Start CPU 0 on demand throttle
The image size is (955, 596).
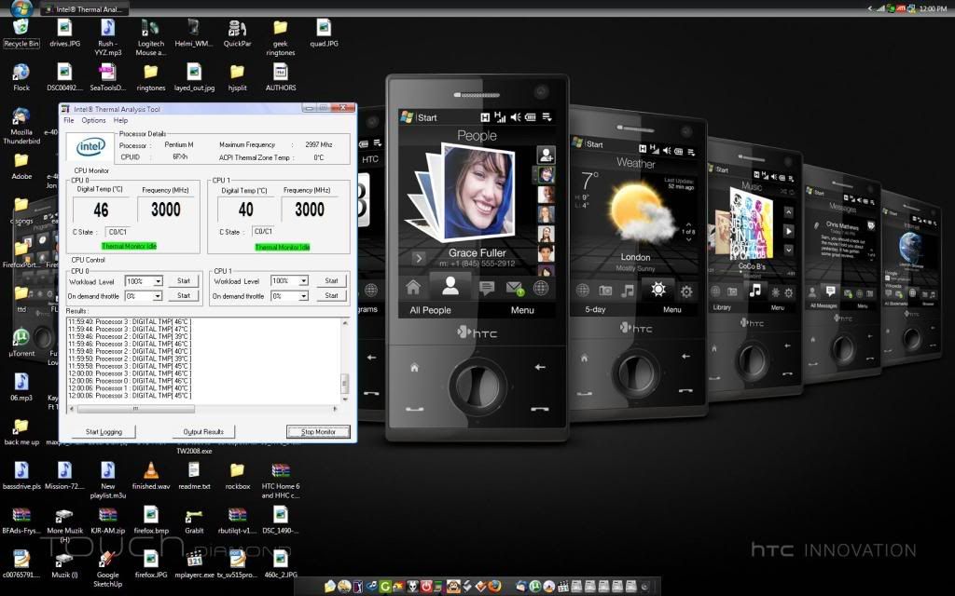tap(184, 295)
